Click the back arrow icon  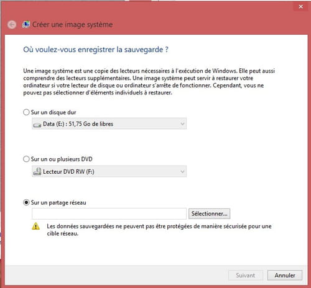pos(12,25)
